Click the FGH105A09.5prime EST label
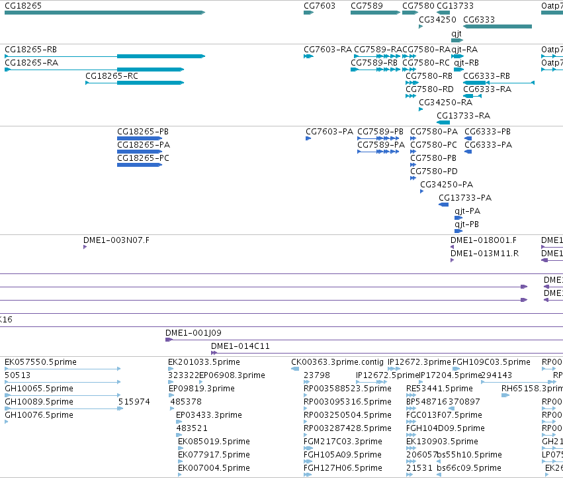This screenshot has width=563, height=478. tap(343, 455)
